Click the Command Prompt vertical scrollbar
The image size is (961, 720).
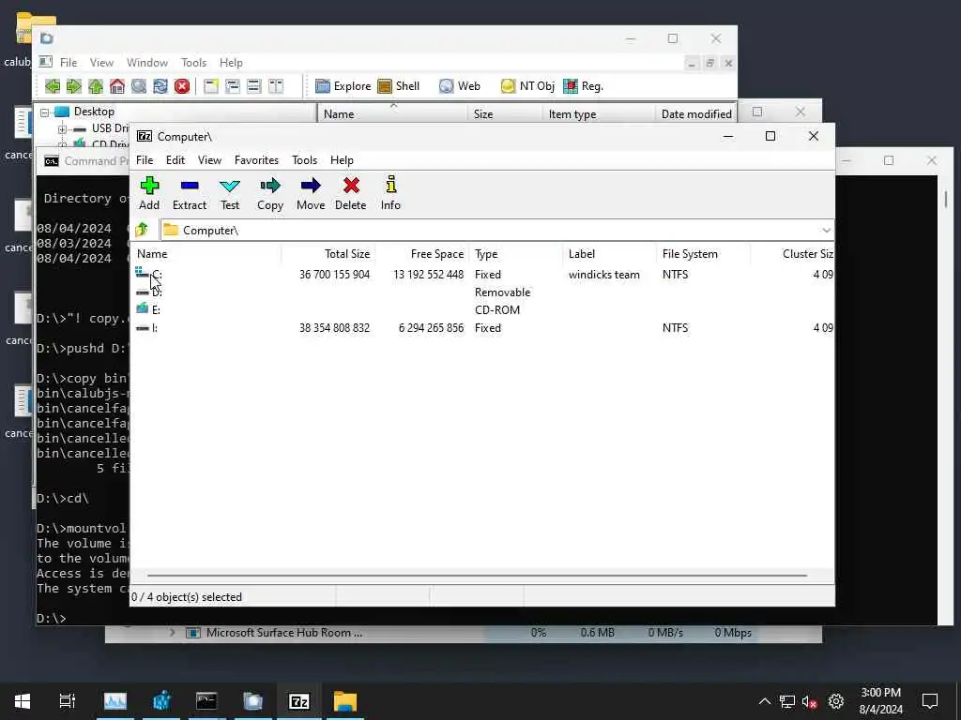[946, 199]
